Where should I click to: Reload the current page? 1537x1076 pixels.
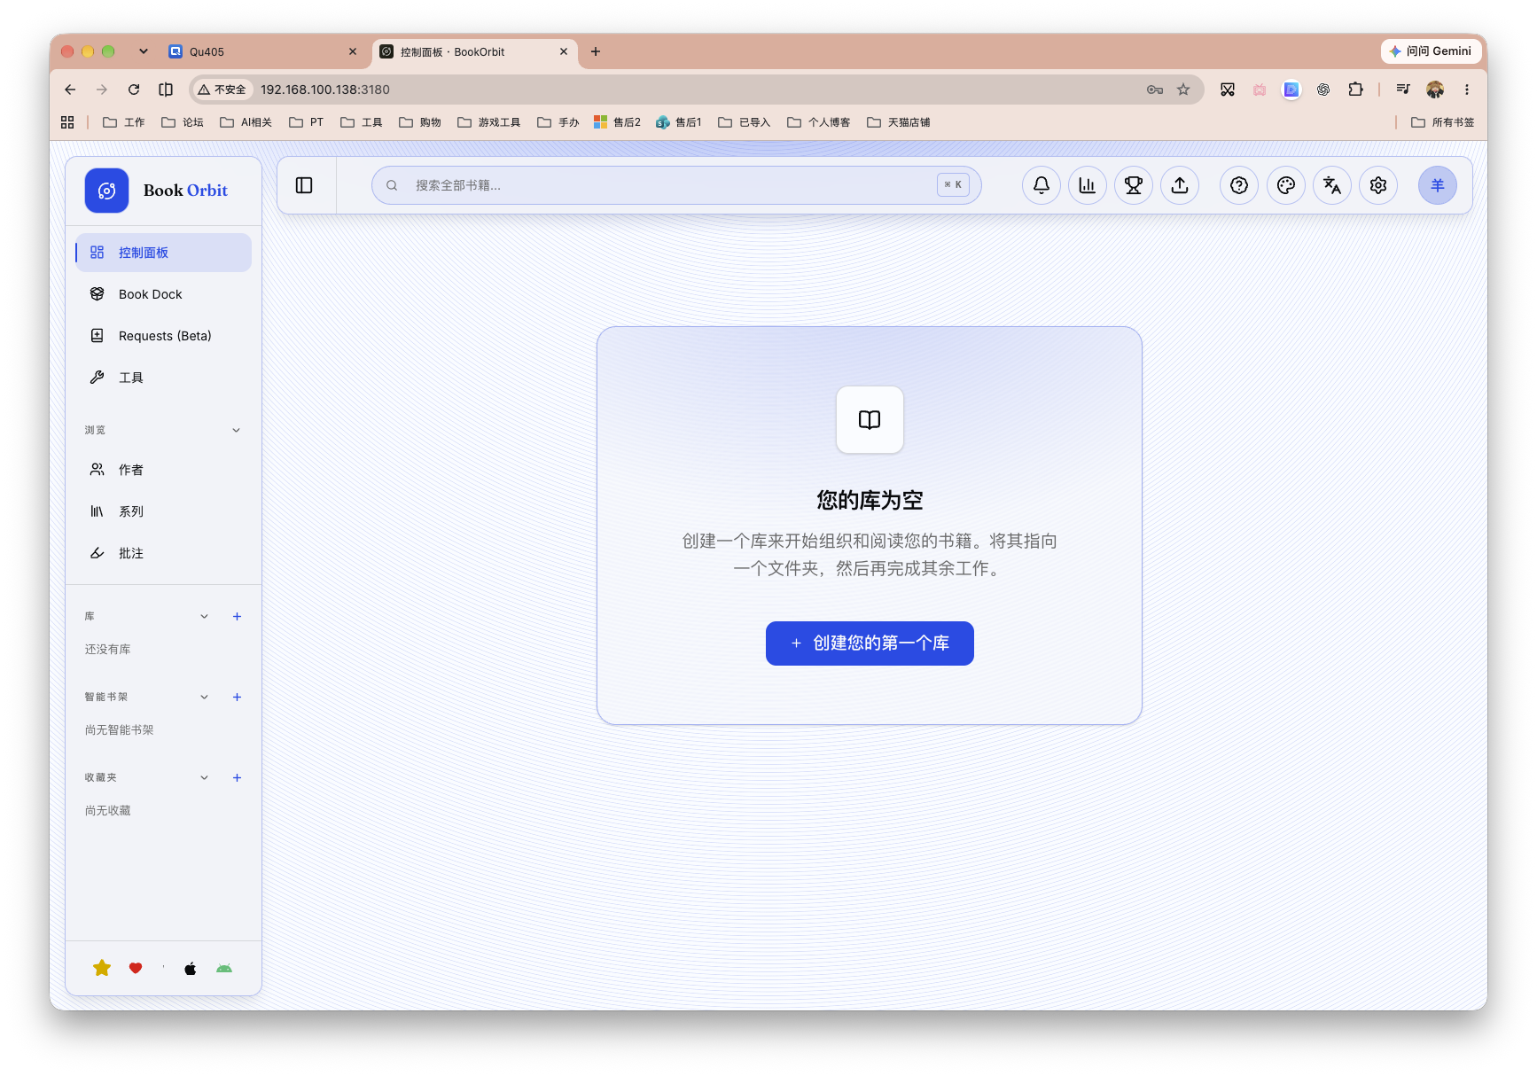click(134, 90)
